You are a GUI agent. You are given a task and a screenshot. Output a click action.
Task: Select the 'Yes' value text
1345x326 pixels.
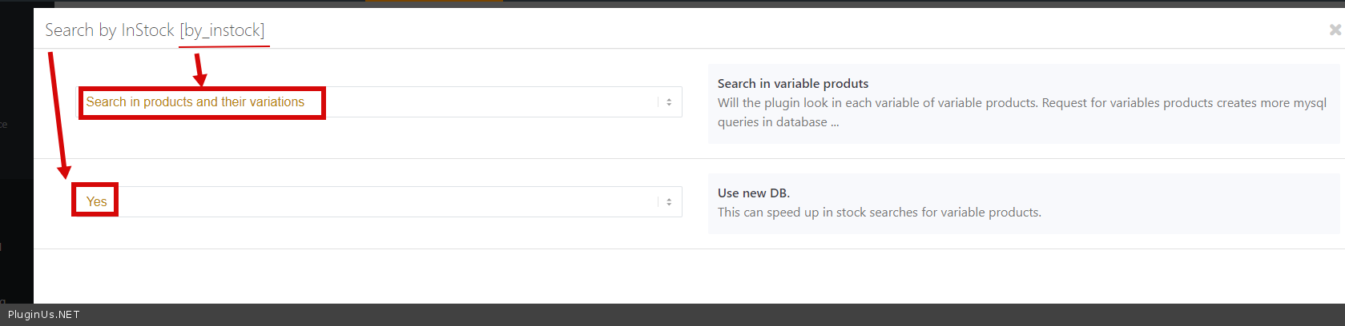pos(96,202)
